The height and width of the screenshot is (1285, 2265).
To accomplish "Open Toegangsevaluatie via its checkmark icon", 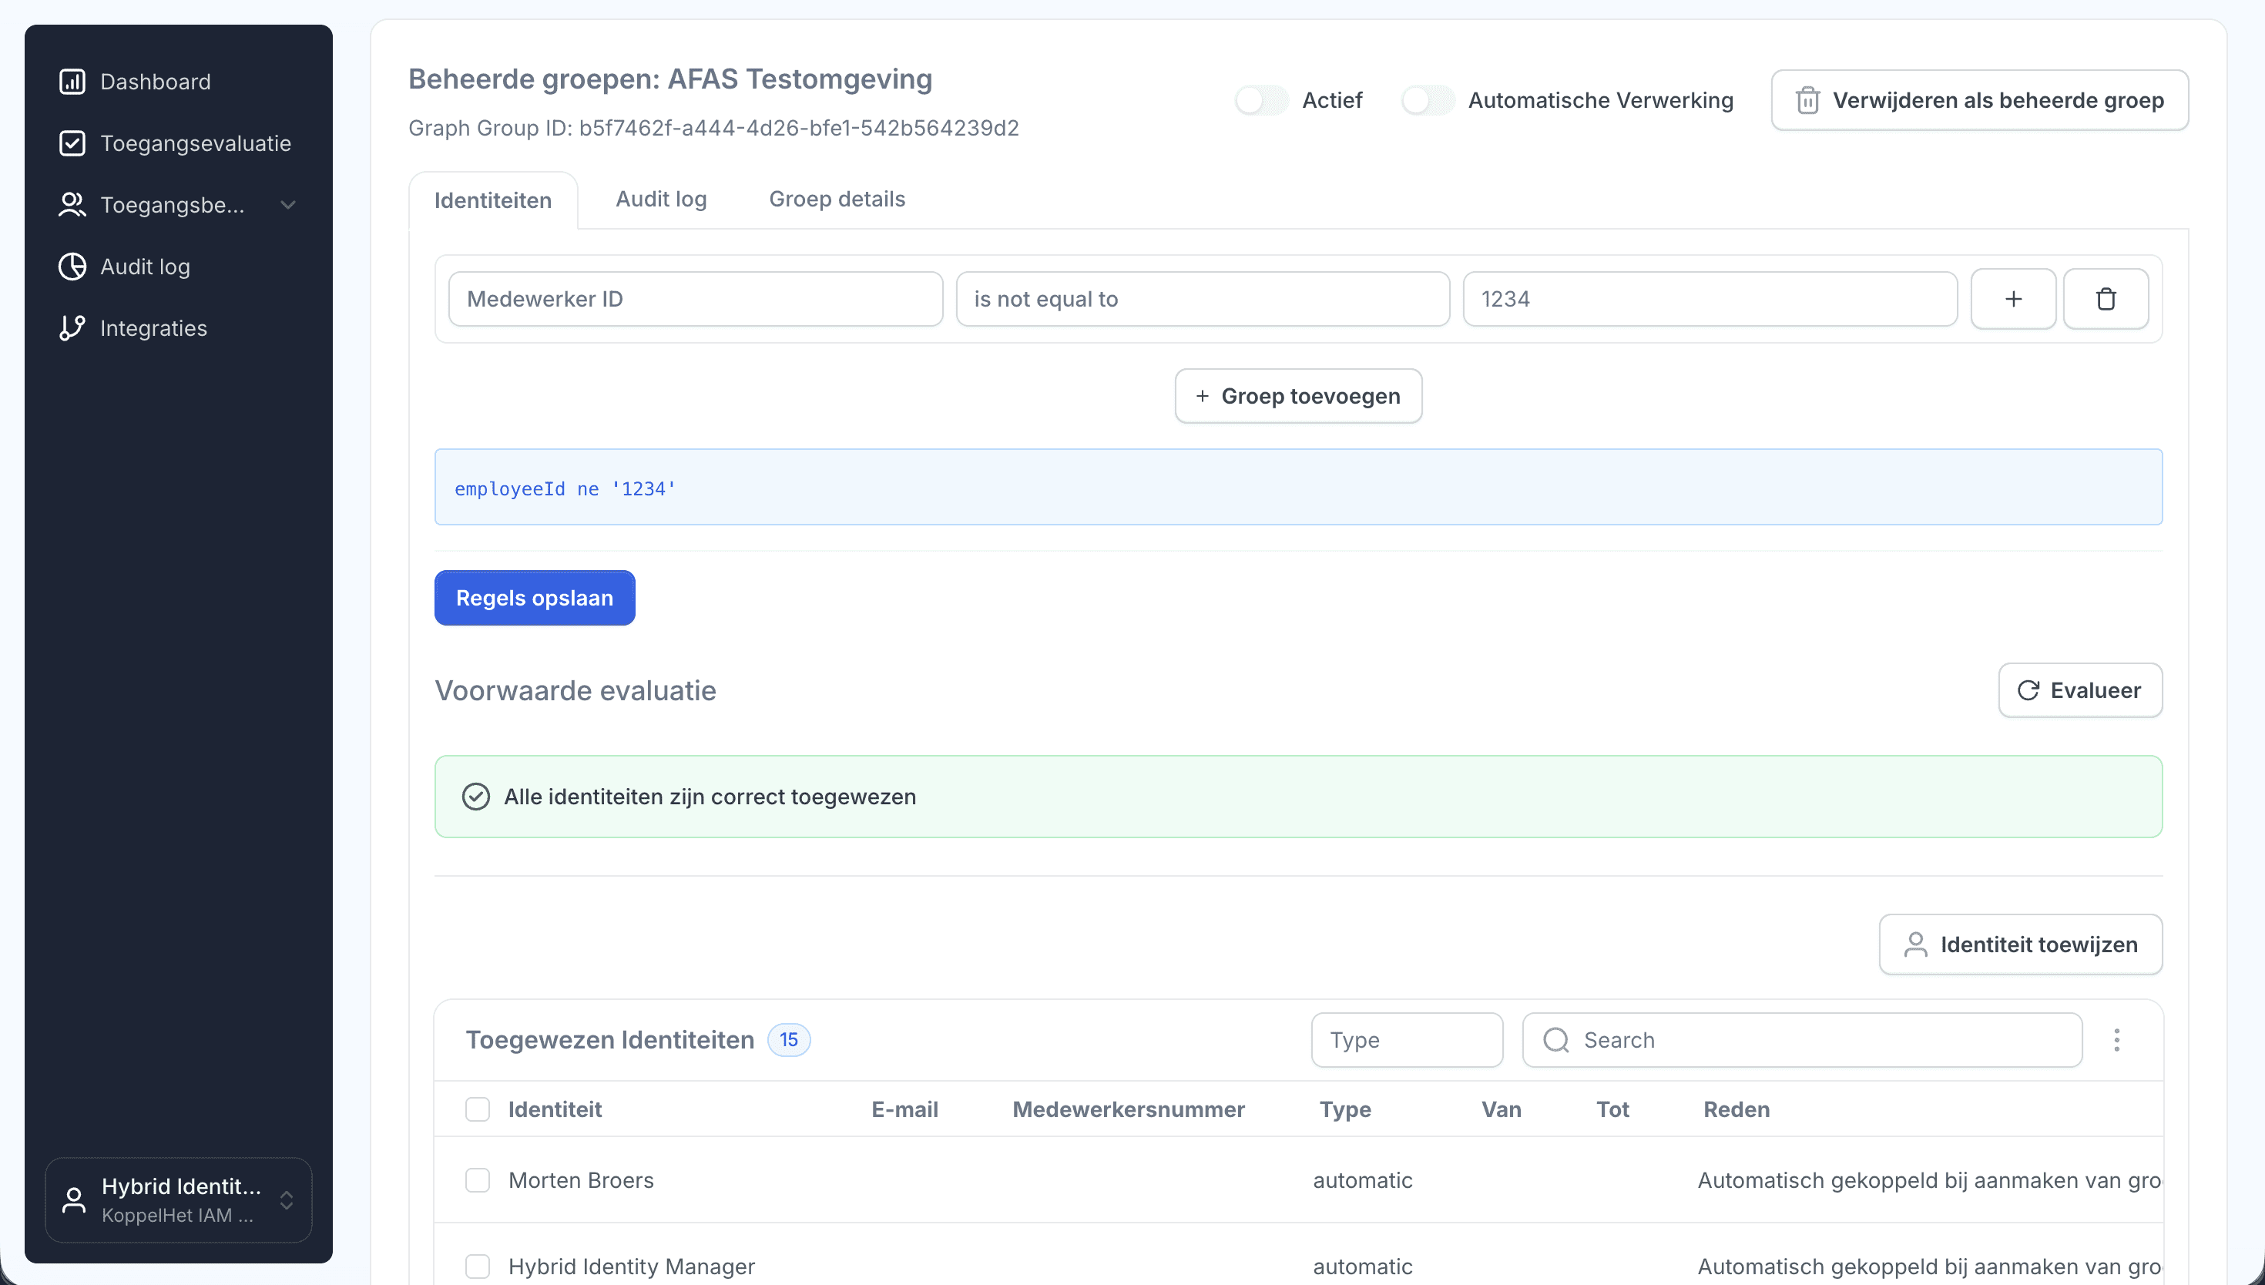I will click(x=72, y=143).
